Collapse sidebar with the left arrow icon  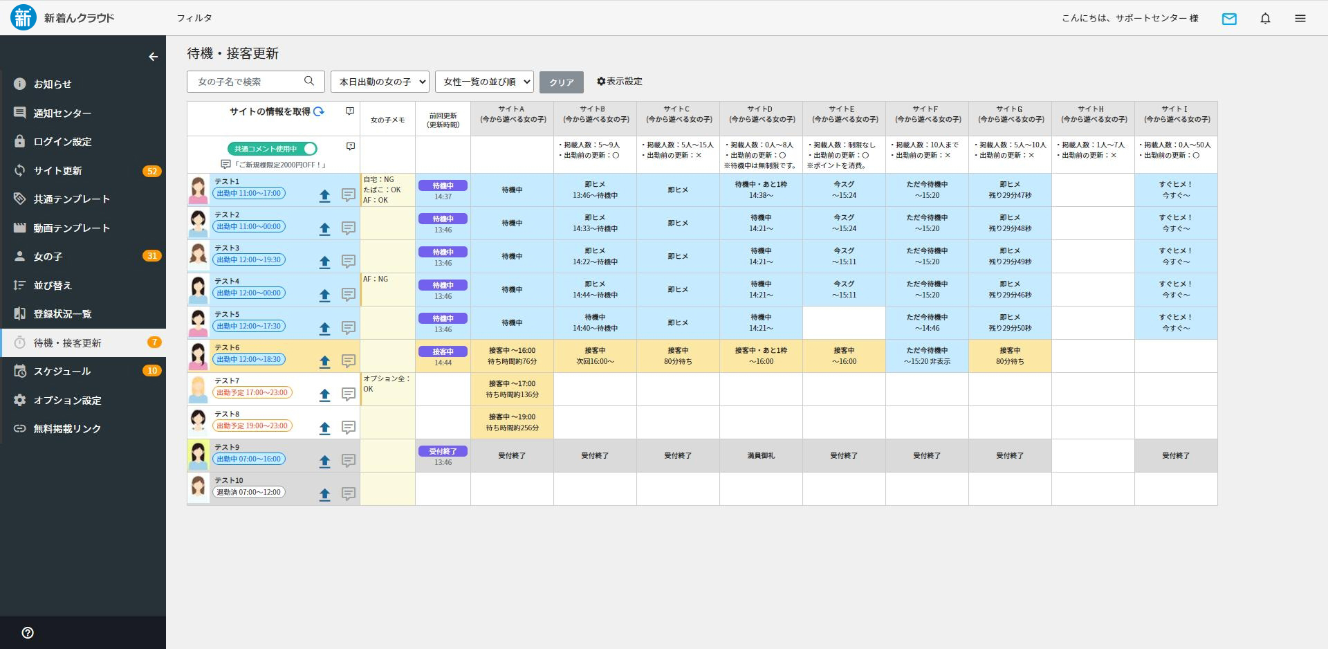(153, 57)
